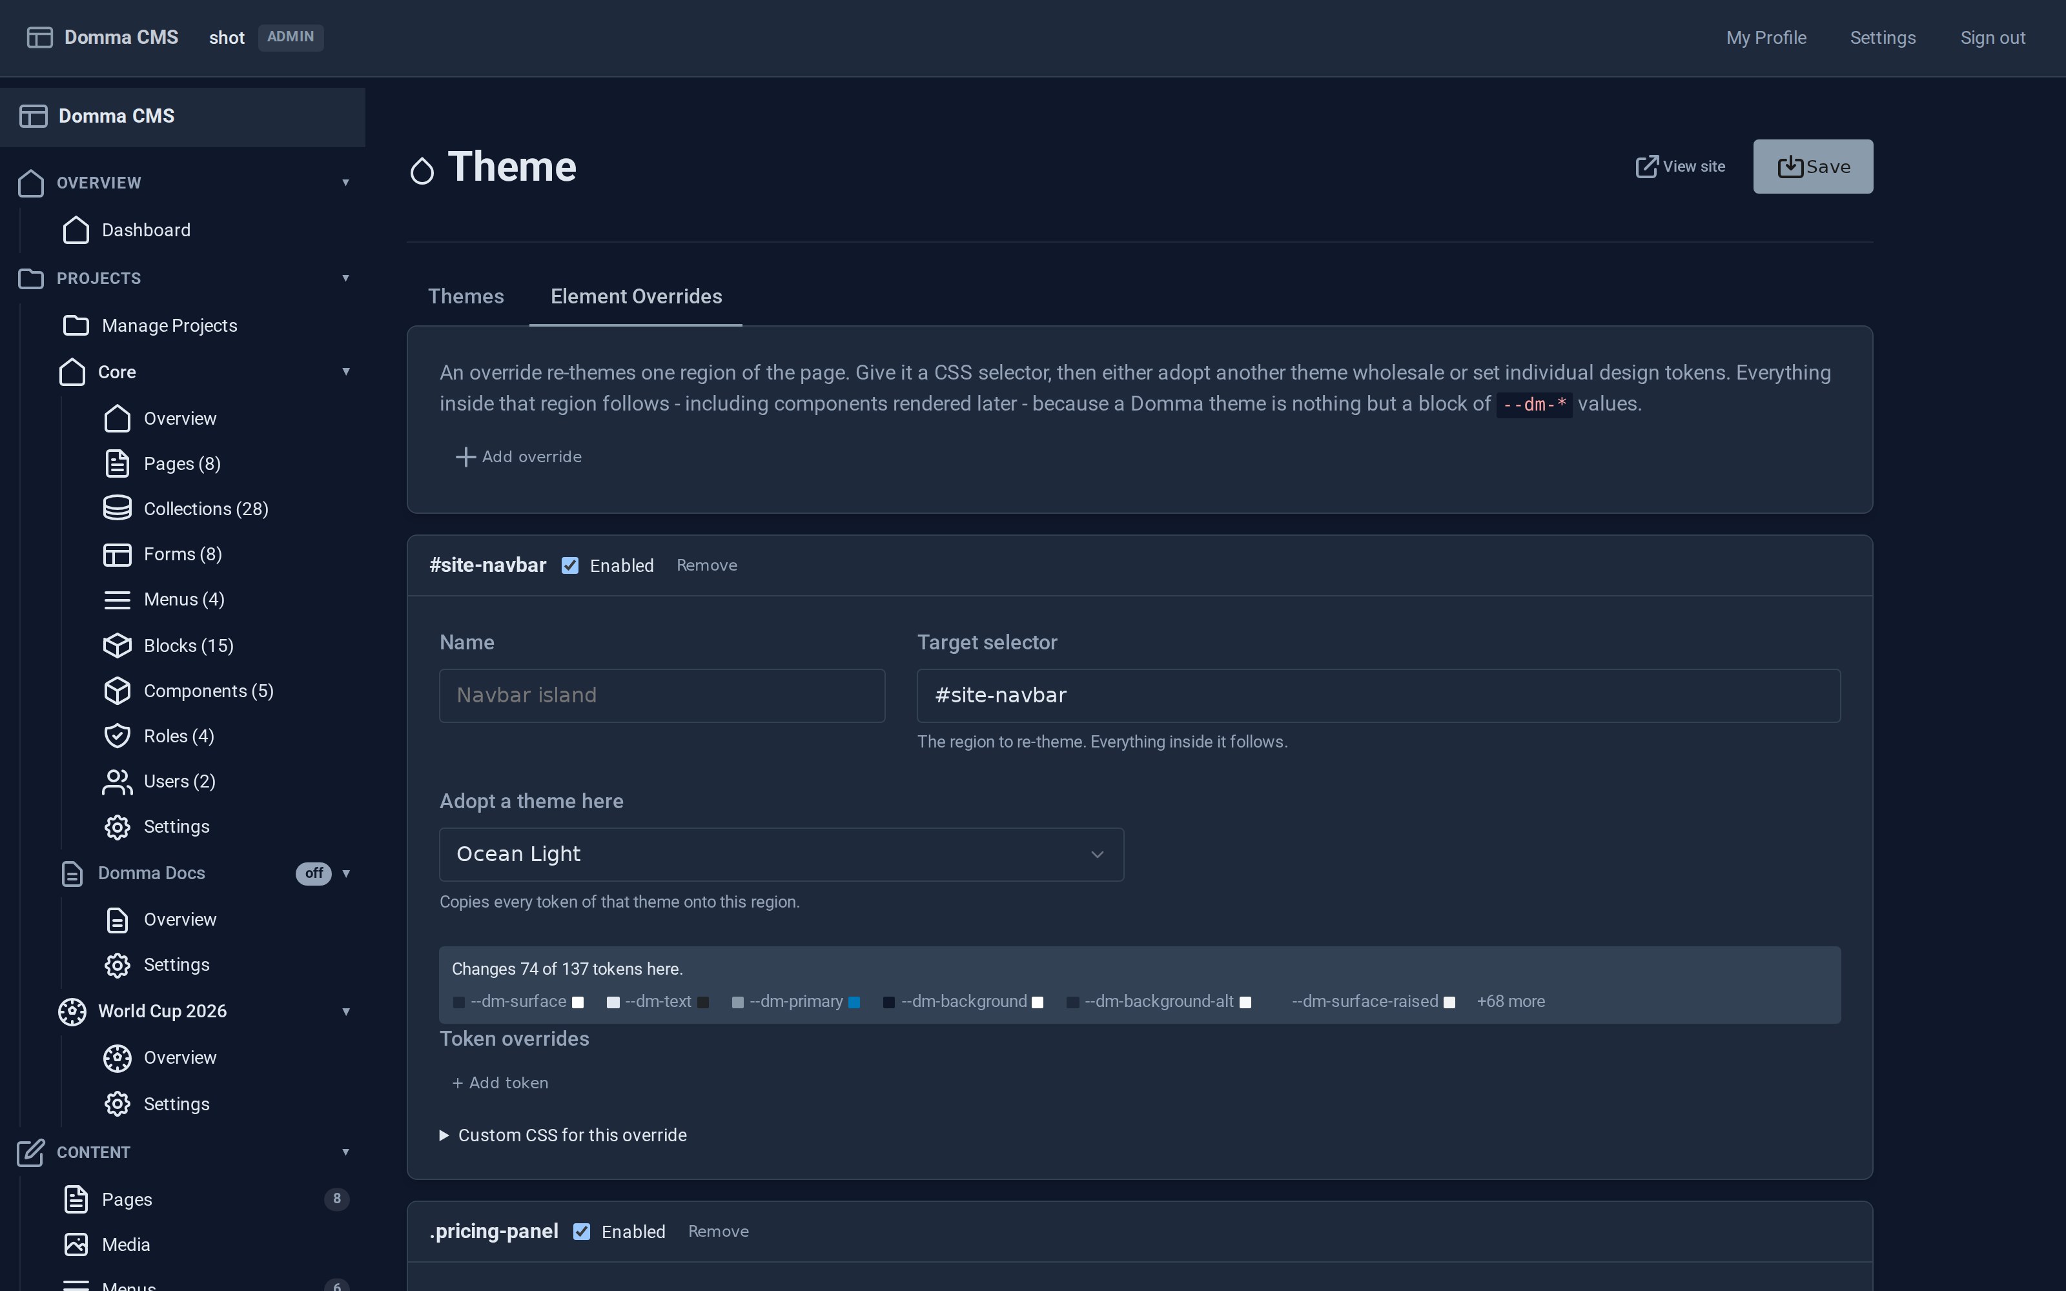Open the Menus (4) hamburger icon
The width and height of the screenshot is (2066, 1291).
click(117, 600)
